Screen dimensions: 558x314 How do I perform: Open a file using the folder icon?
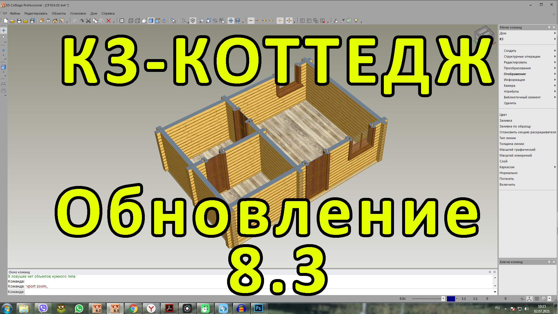12,21
